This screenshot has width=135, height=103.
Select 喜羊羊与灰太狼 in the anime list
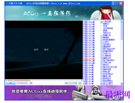pyautogui.click(x=110, y=67)
